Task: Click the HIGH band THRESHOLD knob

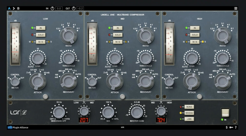Action: coord(223,58)
